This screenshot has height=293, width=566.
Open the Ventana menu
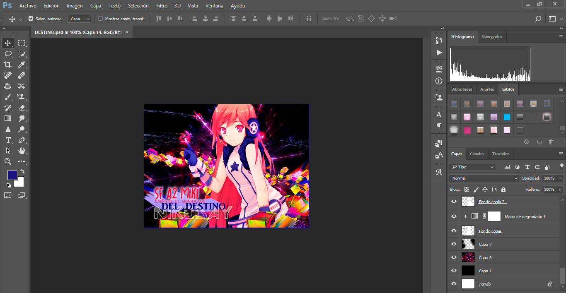click(214, 6)
